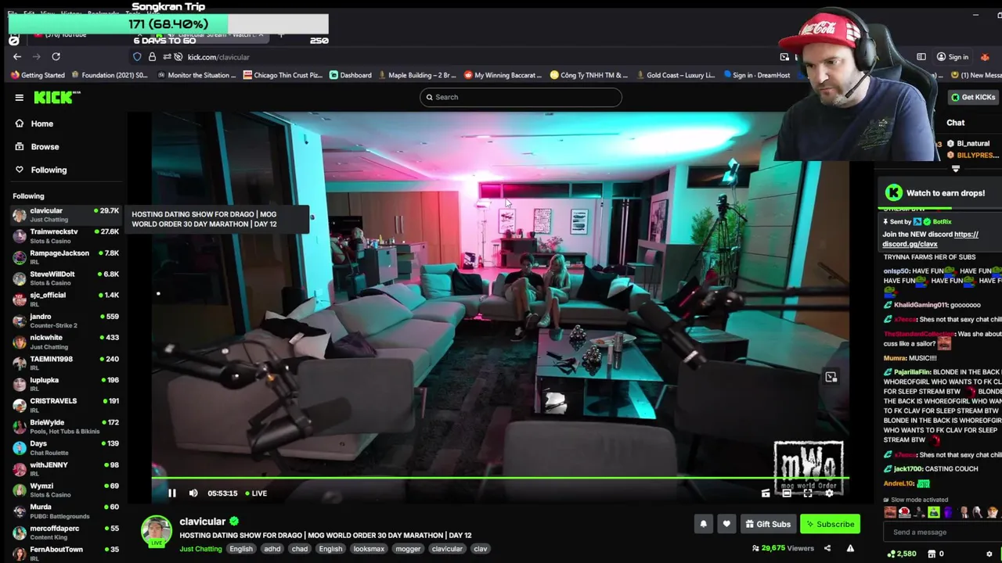The width and height of the screenshot is (1002, 563).
Task: Click the clav tag
Action: click(x=481, y=549)
